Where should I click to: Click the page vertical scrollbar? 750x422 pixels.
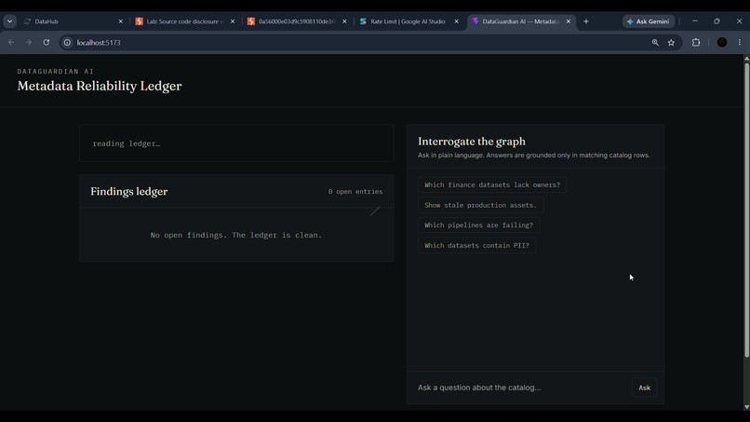point(746,210)
